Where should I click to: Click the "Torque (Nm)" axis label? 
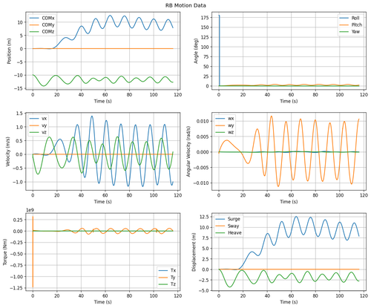5,252
